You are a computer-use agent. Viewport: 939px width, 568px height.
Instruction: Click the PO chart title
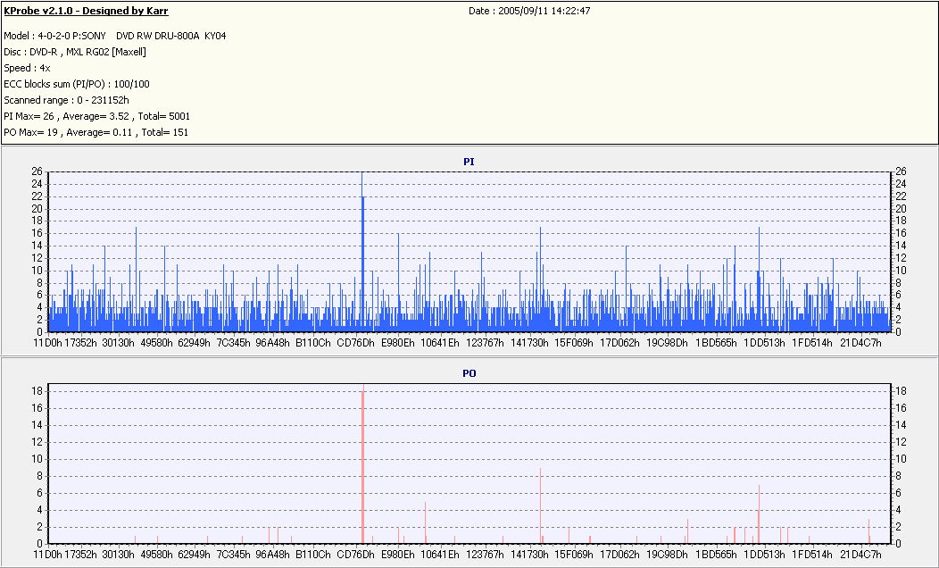pyautogui.click(x=469, y=373)
